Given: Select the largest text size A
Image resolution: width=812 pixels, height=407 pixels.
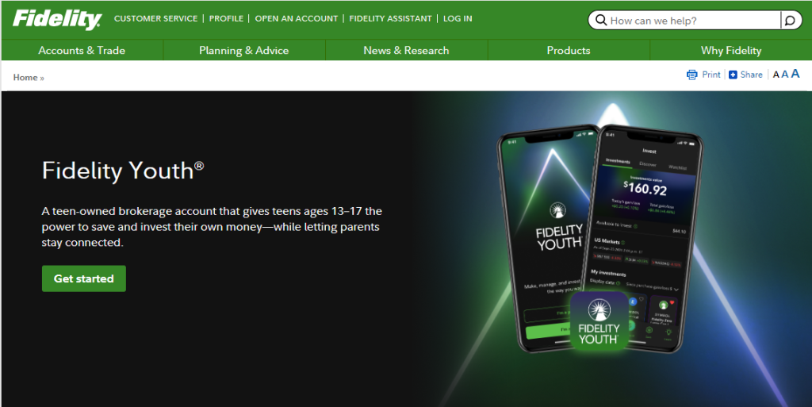Looking at the screenshot, I should coord(795,74).
